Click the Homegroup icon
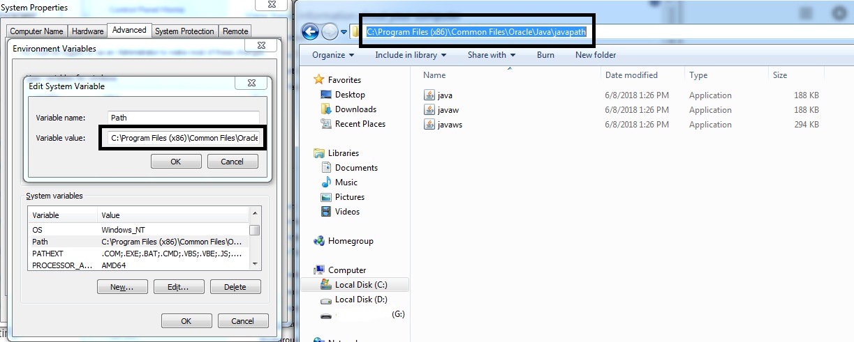Screen dimensions: 854x342 click(319, 241)
